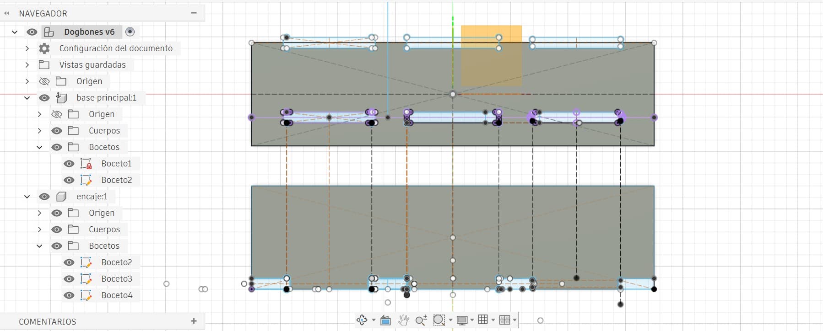This screenshot has width=823, height=331.
Task: Click Cuerpos folder icon under encaje:1
Action: pyautogui.click(x=73, y=230)
